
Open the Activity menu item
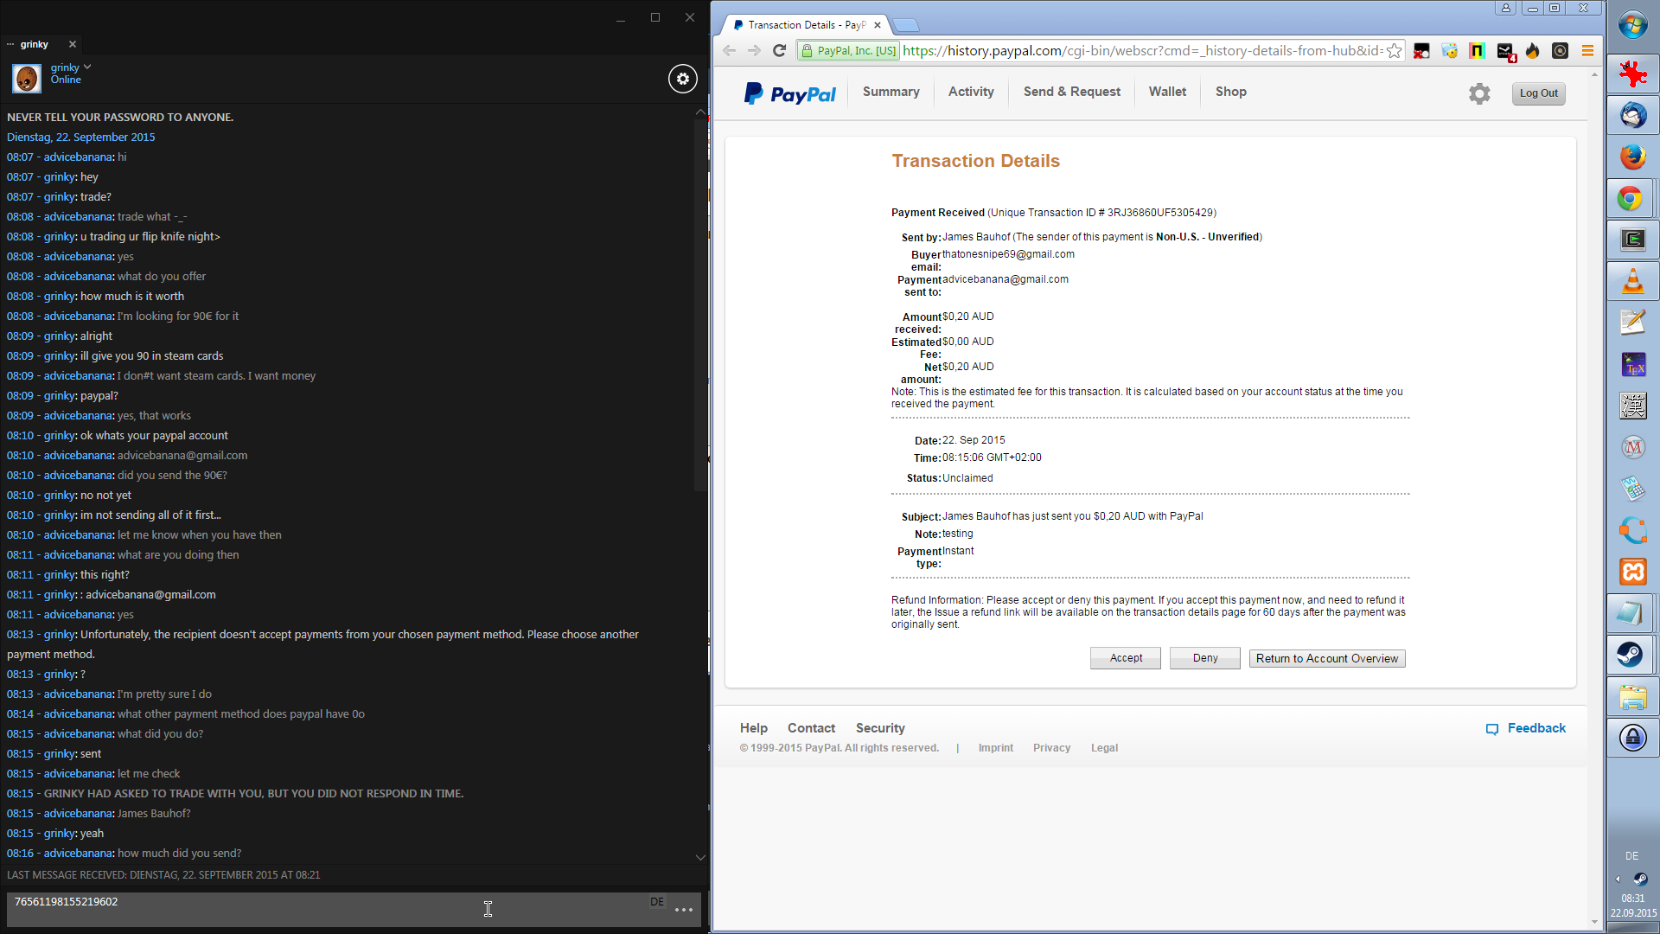pos(970,92)
